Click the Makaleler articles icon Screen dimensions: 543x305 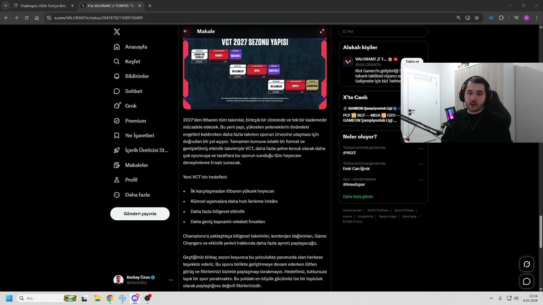[x=117, y=165]
